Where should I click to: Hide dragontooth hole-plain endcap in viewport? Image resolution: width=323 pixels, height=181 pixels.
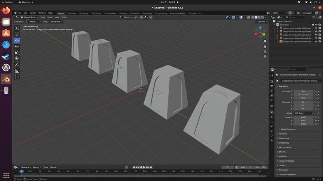(316, 38)
